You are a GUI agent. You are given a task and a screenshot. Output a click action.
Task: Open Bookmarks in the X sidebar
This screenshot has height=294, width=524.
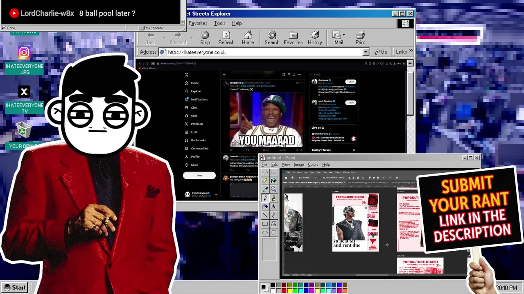pyautogui.click(x=195, y=140)
